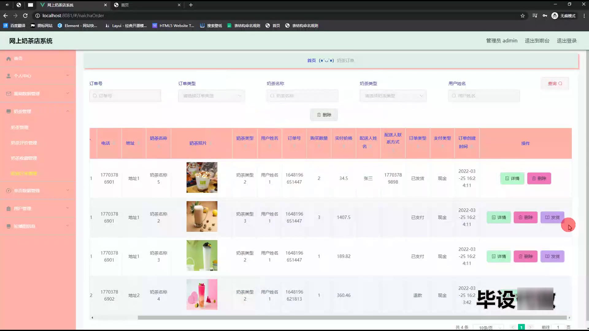589x331 pixels.
Task: Click page number 1 in pagination
Action: click(521, 327)
